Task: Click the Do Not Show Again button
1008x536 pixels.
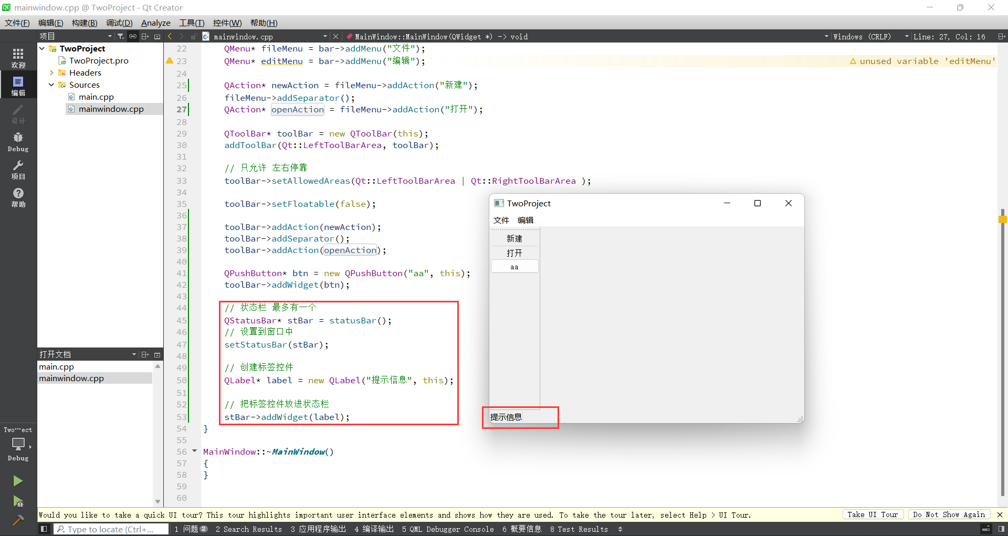Action: [x=949, y=514]
